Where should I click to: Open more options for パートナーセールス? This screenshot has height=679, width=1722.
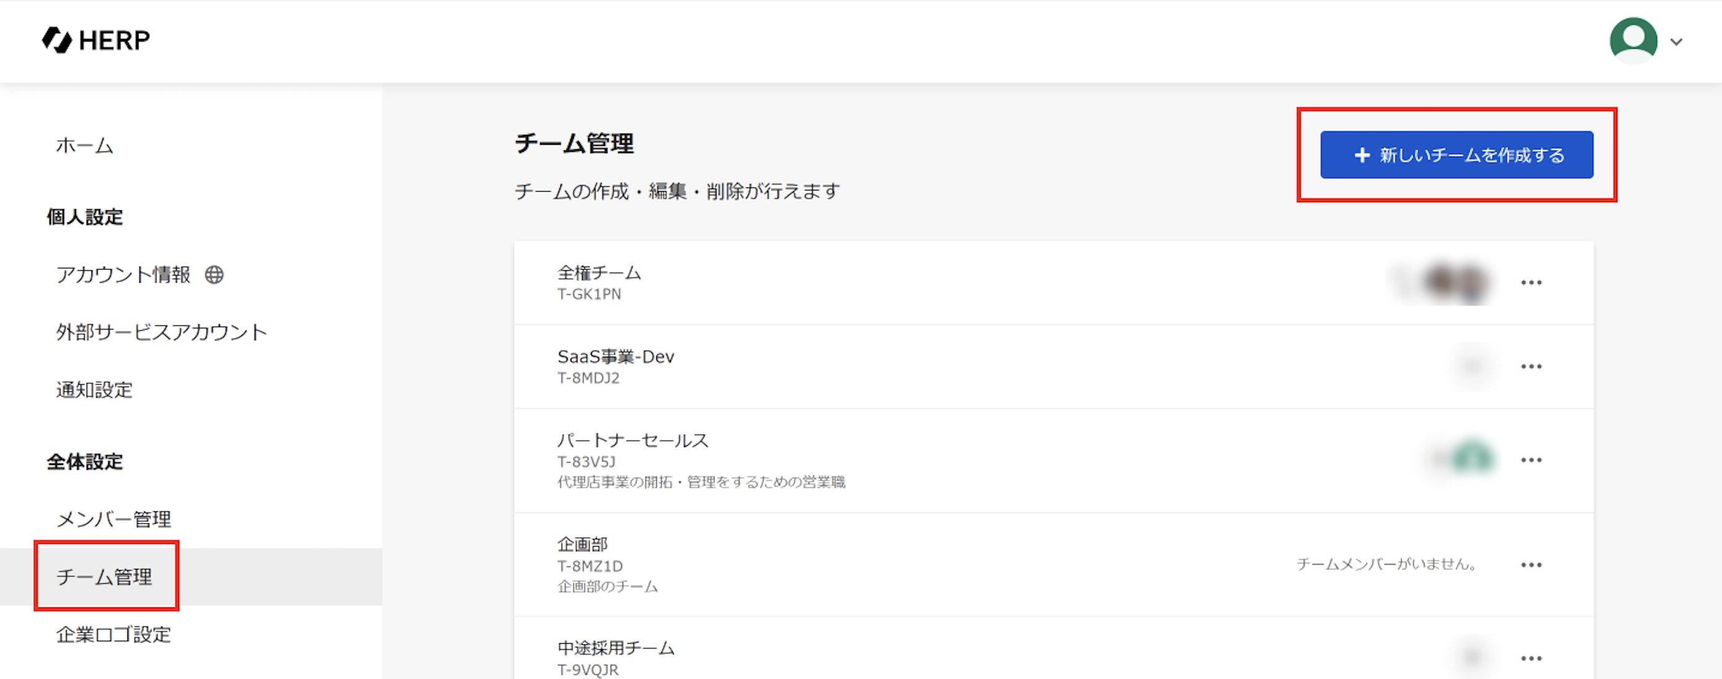tap(1530, 460)
